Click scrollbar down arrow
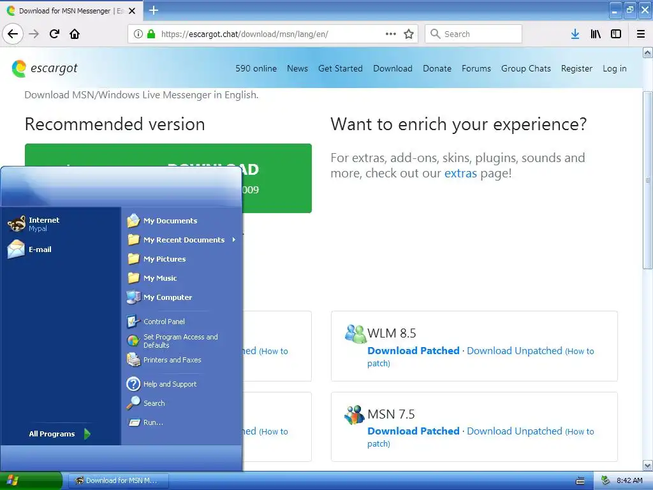 coord(647,465)
